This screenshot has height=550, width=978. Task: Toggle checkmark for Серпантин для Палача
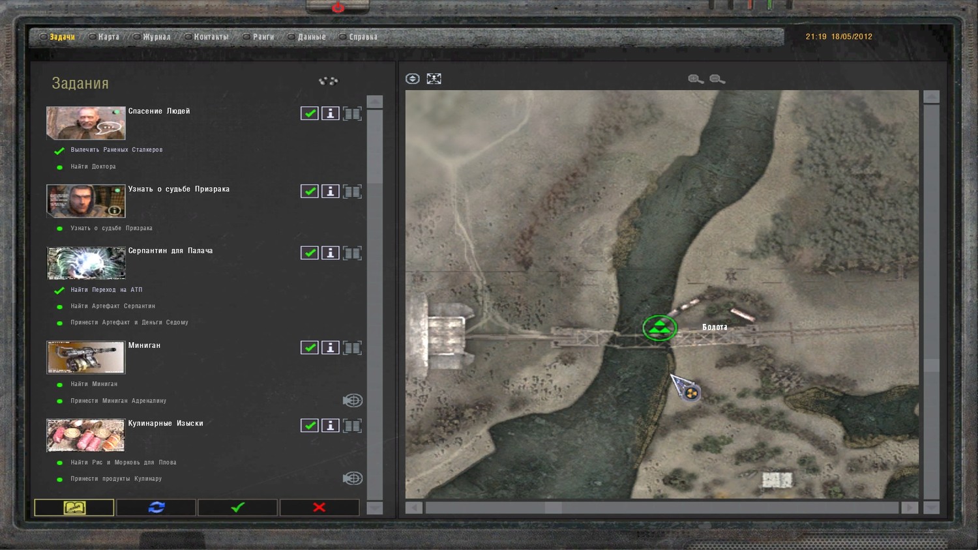coord(310,253)
